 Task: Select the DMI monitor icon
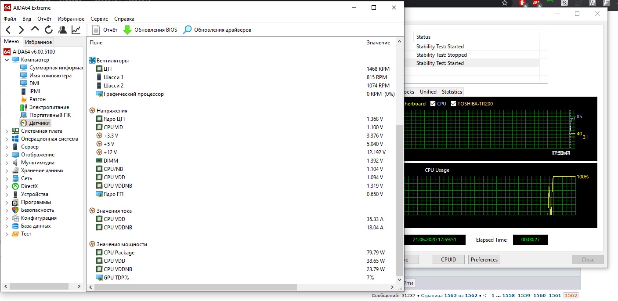[x=24, y=83]
